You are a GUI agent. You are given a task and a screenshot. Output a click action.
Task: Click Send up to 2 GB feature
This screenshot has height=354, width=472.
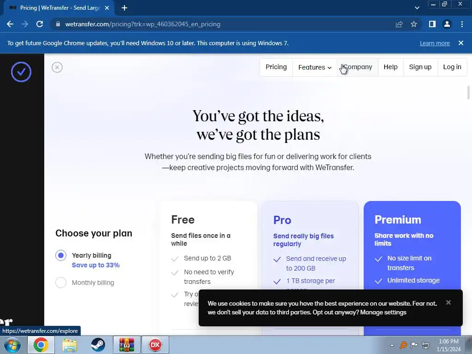pyautogui.click(x=207, y=258)
